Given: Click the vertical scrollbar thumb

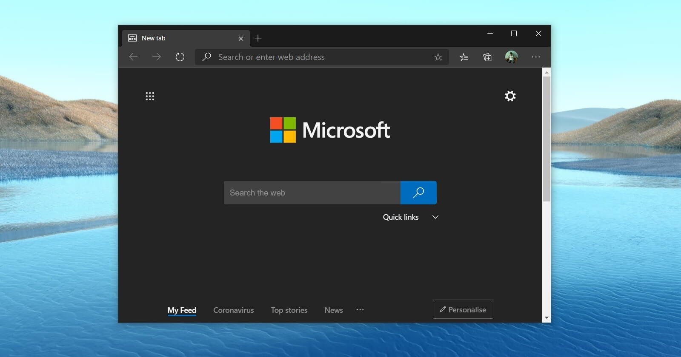Looking at the screenshot, I should click(x=547, y=139).
